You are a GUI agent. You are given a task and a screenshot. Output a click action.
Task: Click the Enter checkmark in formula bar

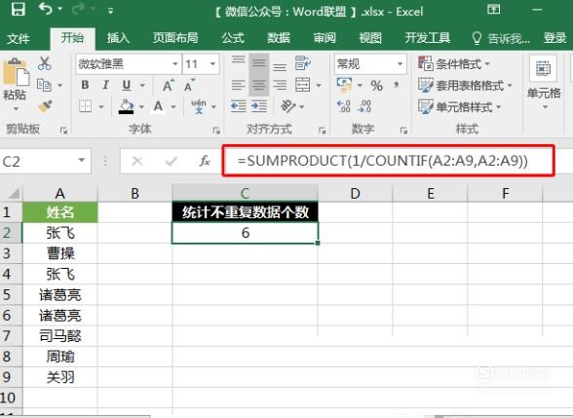pos(172,161)
